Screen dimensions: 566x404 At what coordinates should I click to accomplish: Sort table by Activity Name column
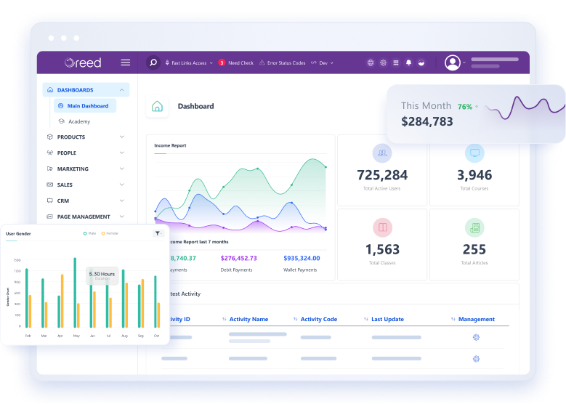click(x=248, y=319)
